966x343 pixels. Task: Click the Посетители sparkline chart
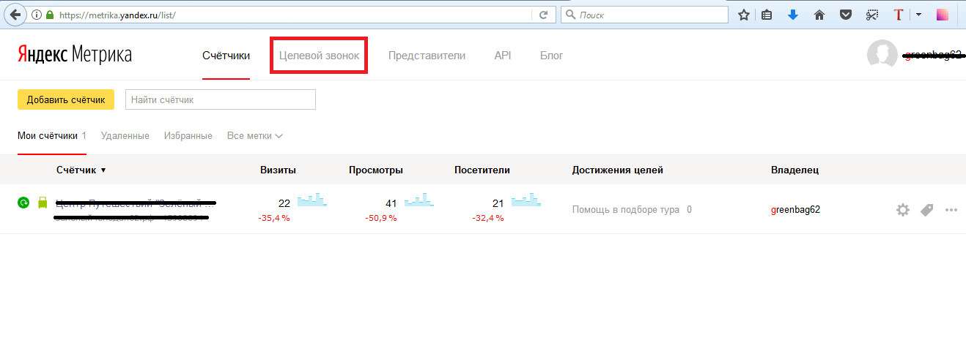tap(526, 200)
